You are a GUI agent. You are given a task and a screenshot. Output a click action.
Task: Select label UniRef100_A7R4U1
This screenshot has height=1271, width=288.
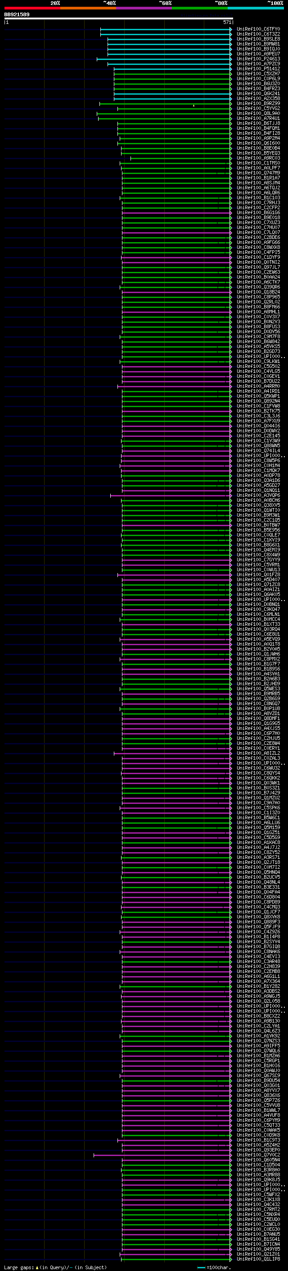[258, 119]
